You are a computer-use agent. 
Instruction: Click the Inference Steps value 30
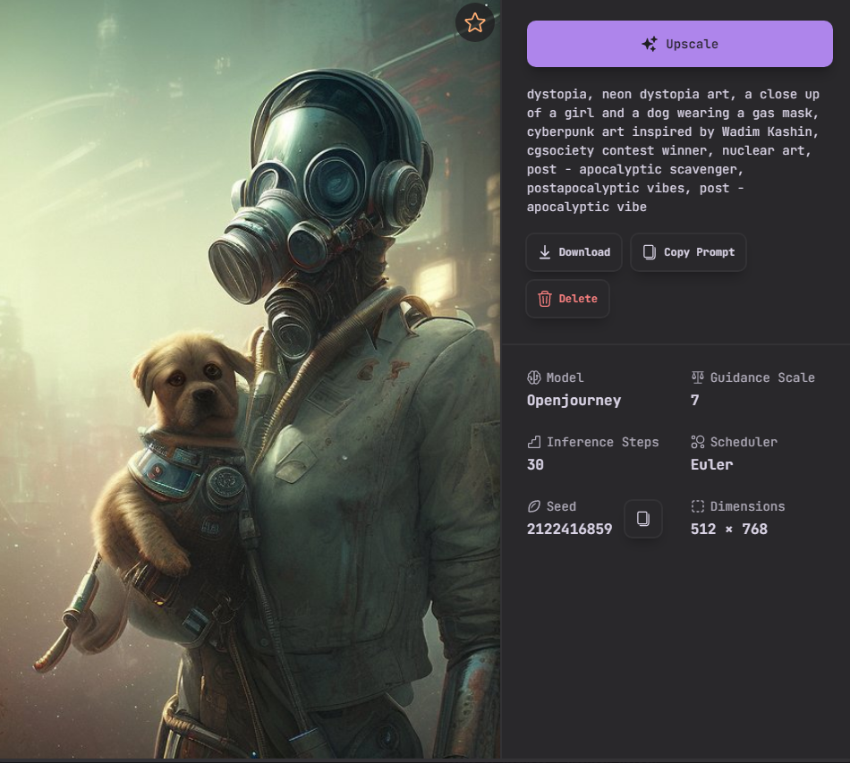535,464
